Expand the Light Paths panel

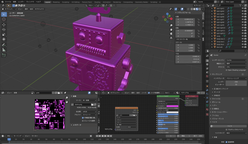point(216,99)
